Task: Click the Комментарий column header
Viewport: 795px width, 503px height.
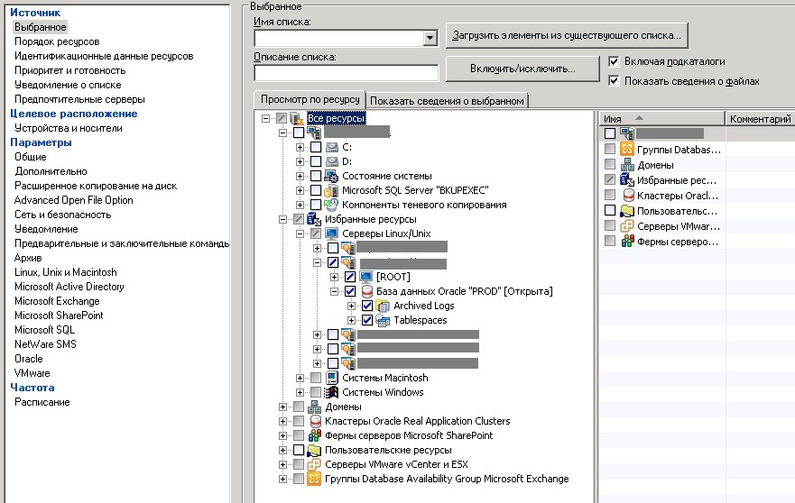Action: (x=760, y=118)
